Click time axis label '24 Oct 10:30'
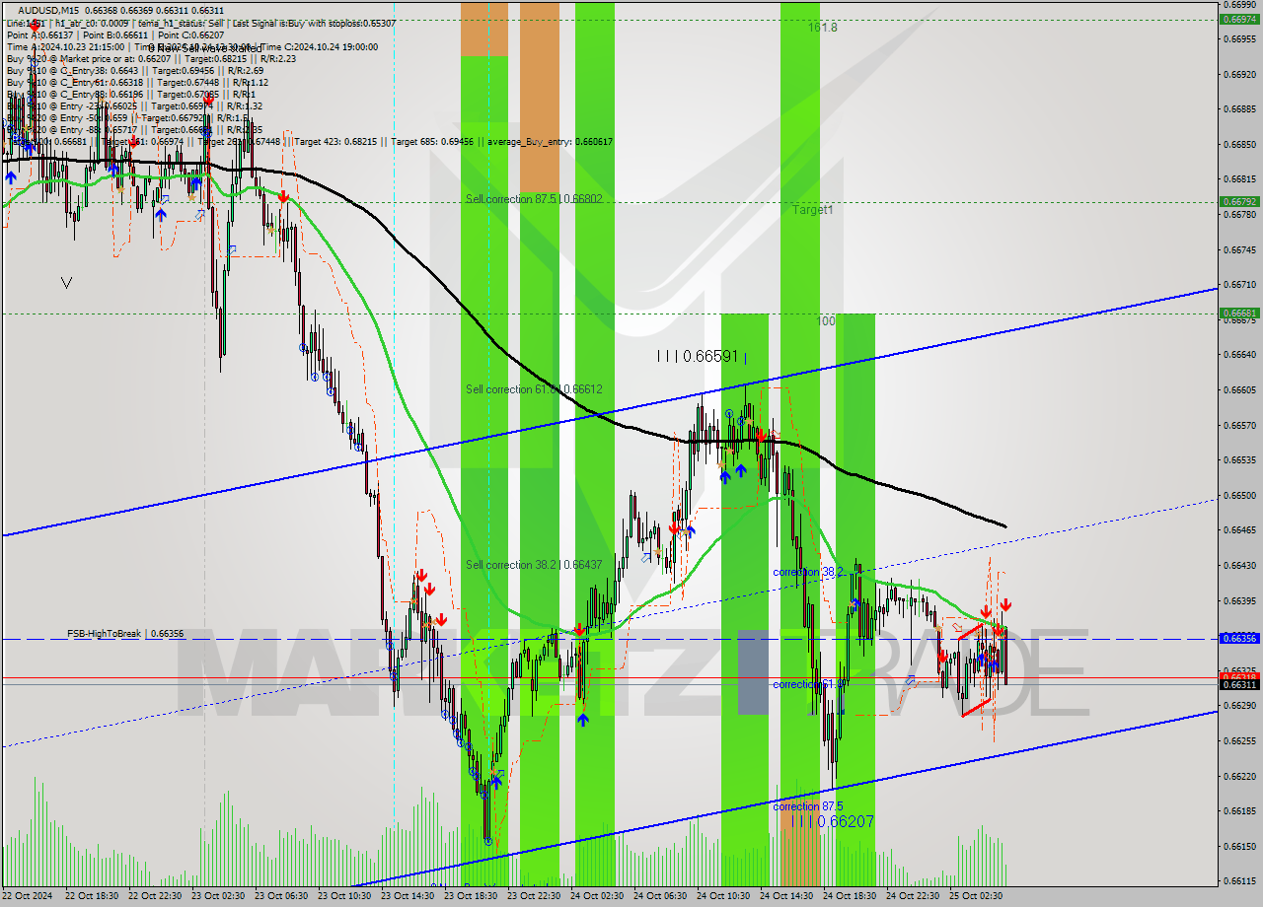 coord(724,895)
